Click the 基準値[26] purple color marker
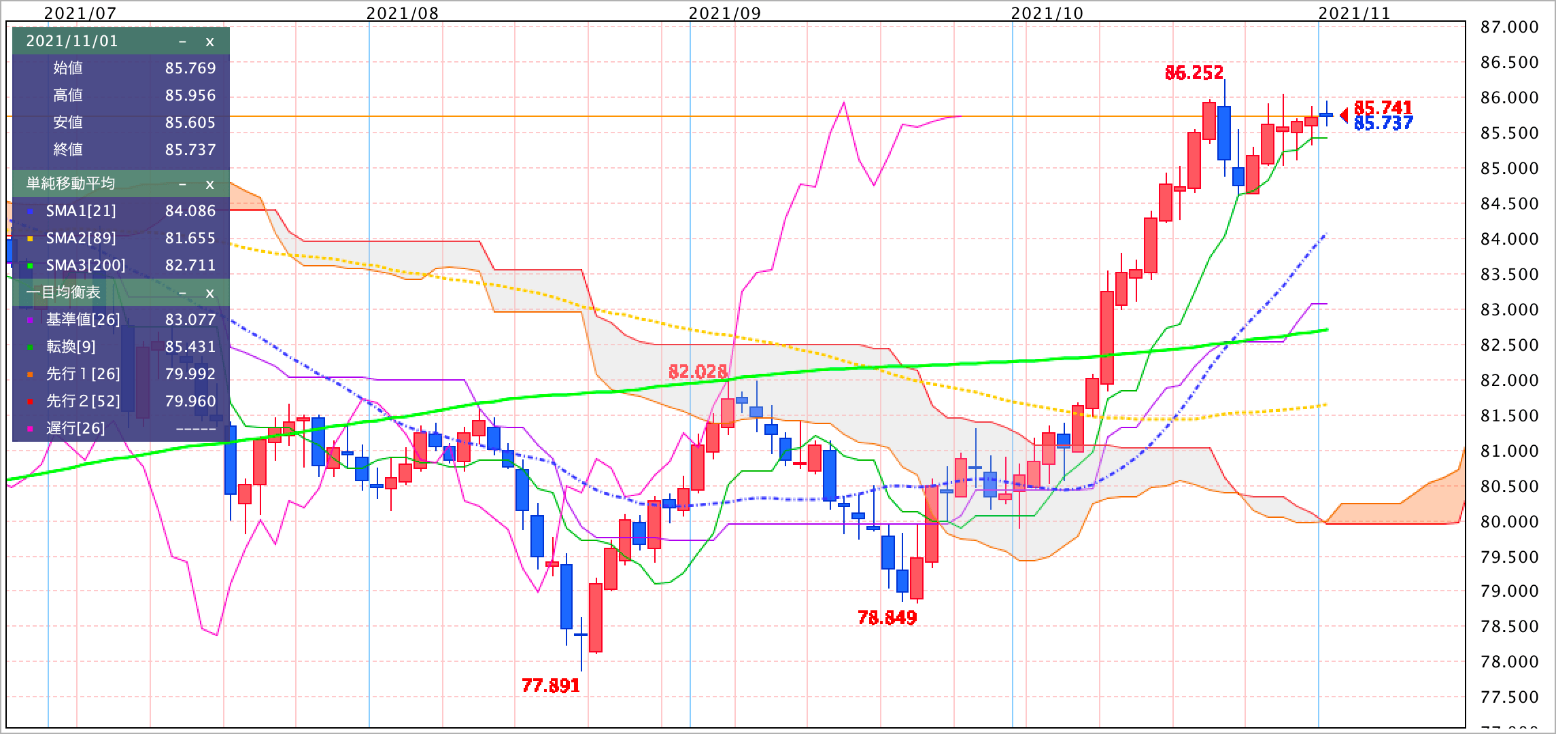This screenshot has width=1556, height=734. pyautogui.click(x=30, y=321)
